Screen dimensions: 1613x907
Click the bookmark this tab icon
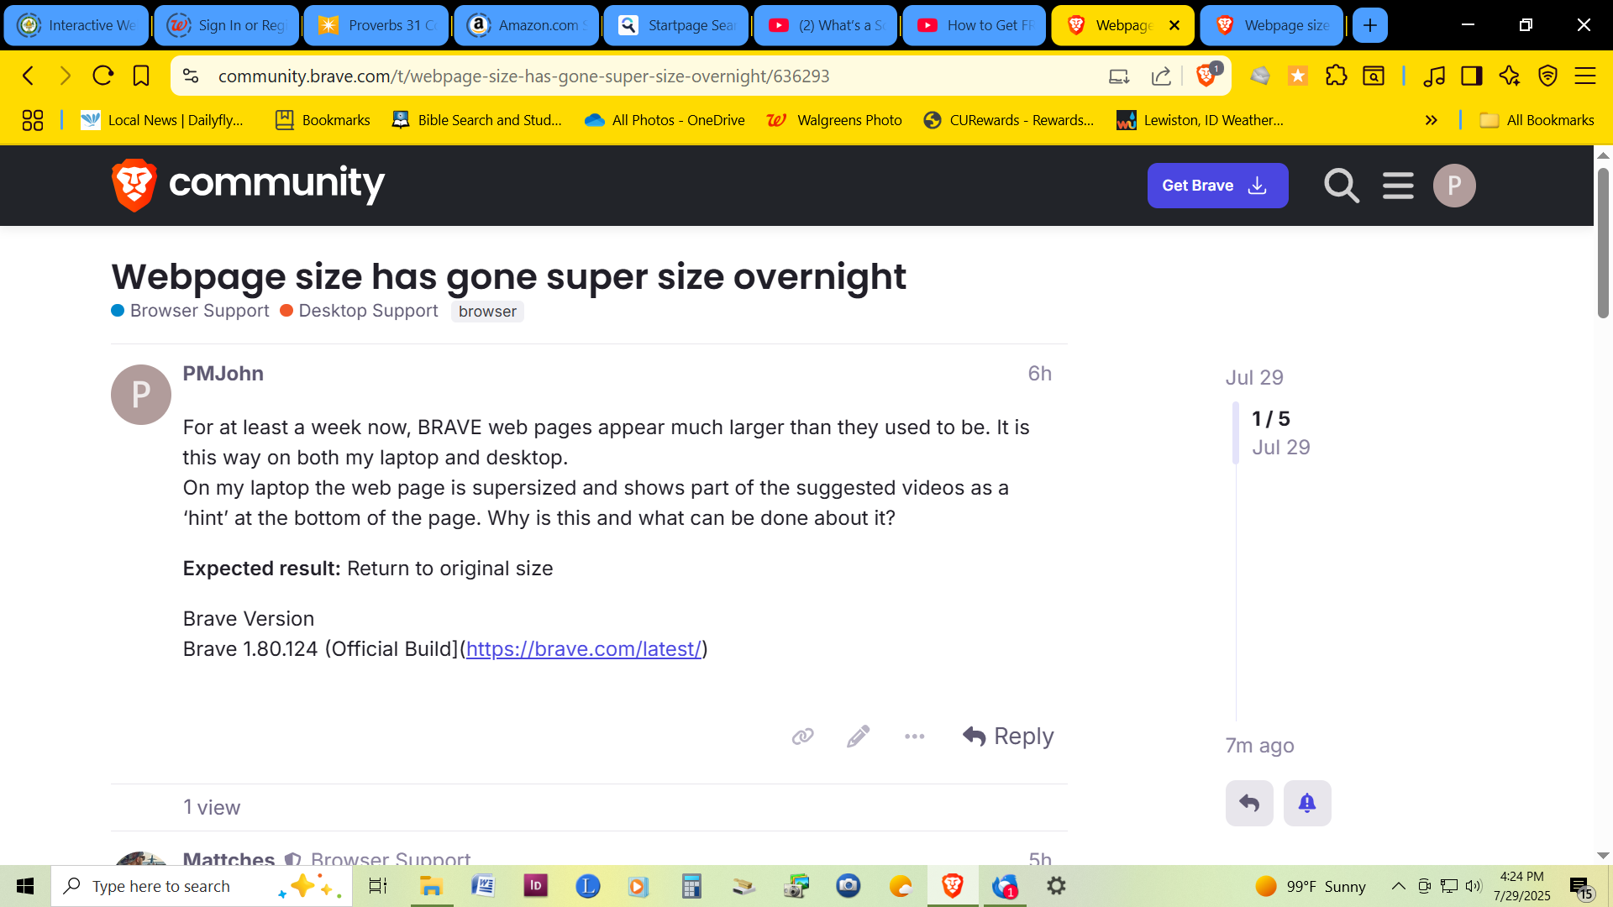pos(141,76)
